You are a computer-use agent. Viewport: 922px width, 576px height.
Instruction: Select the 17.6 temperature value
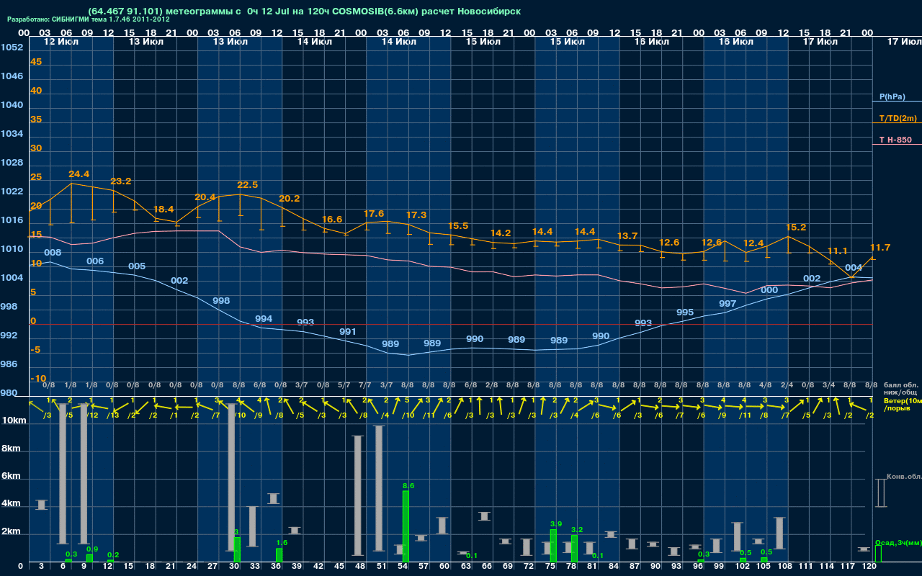click(374, 214)
